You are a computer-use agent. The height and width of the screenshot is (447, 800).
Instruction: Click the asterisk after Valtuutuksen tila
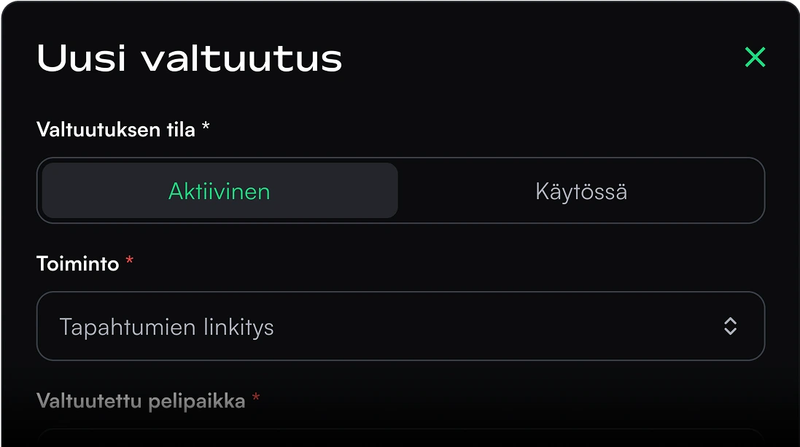[206, 128]
